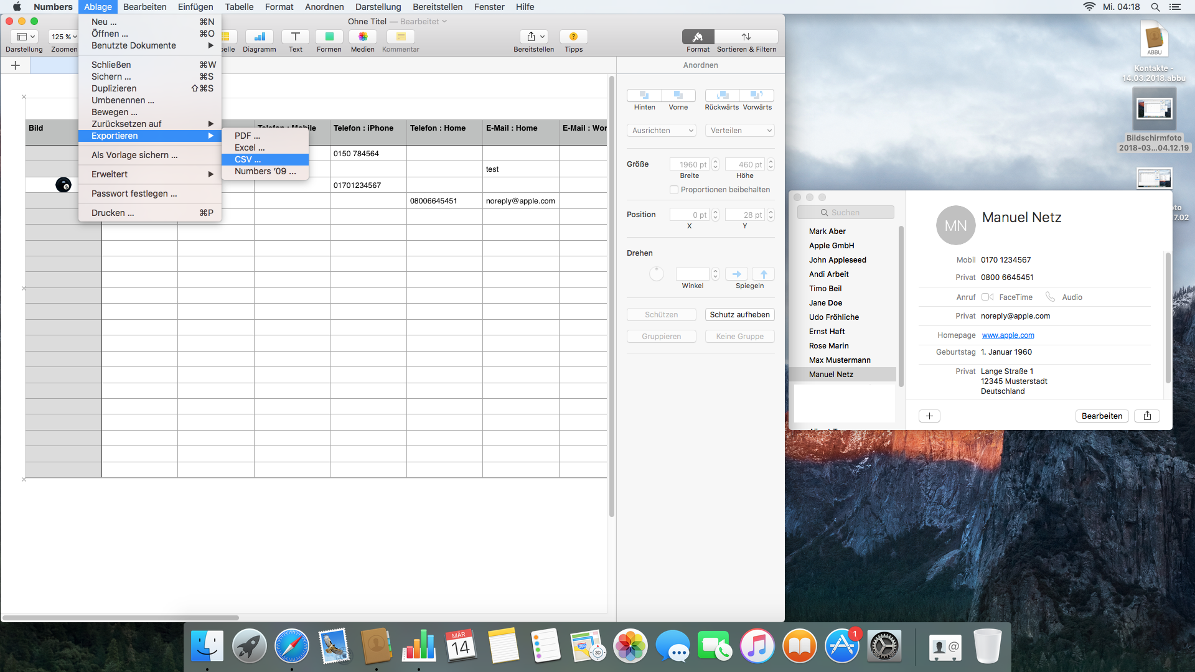Click the share icon in Contacts
1195x672 pixels.
coord(1147,416)
